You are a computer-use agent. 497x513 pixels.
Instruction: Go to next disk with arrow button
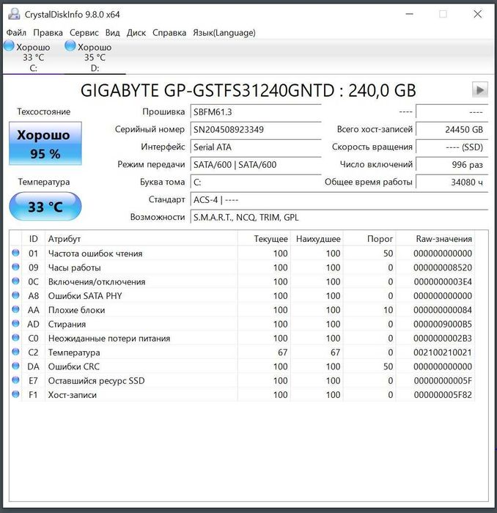(x=479, y=89)
